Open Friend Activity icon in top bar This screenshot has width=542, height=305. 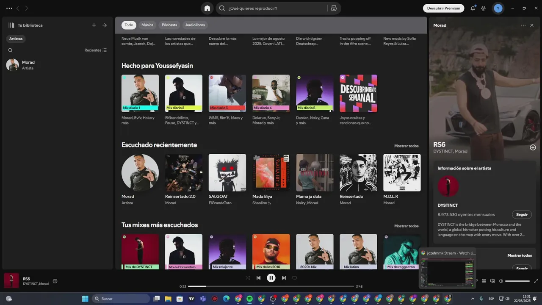[x=484, y=8]
